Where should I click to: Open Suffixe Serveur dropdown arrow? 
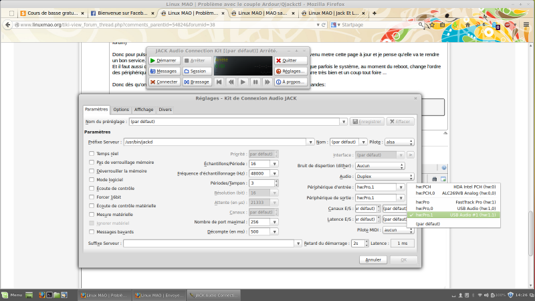(298, 243)
